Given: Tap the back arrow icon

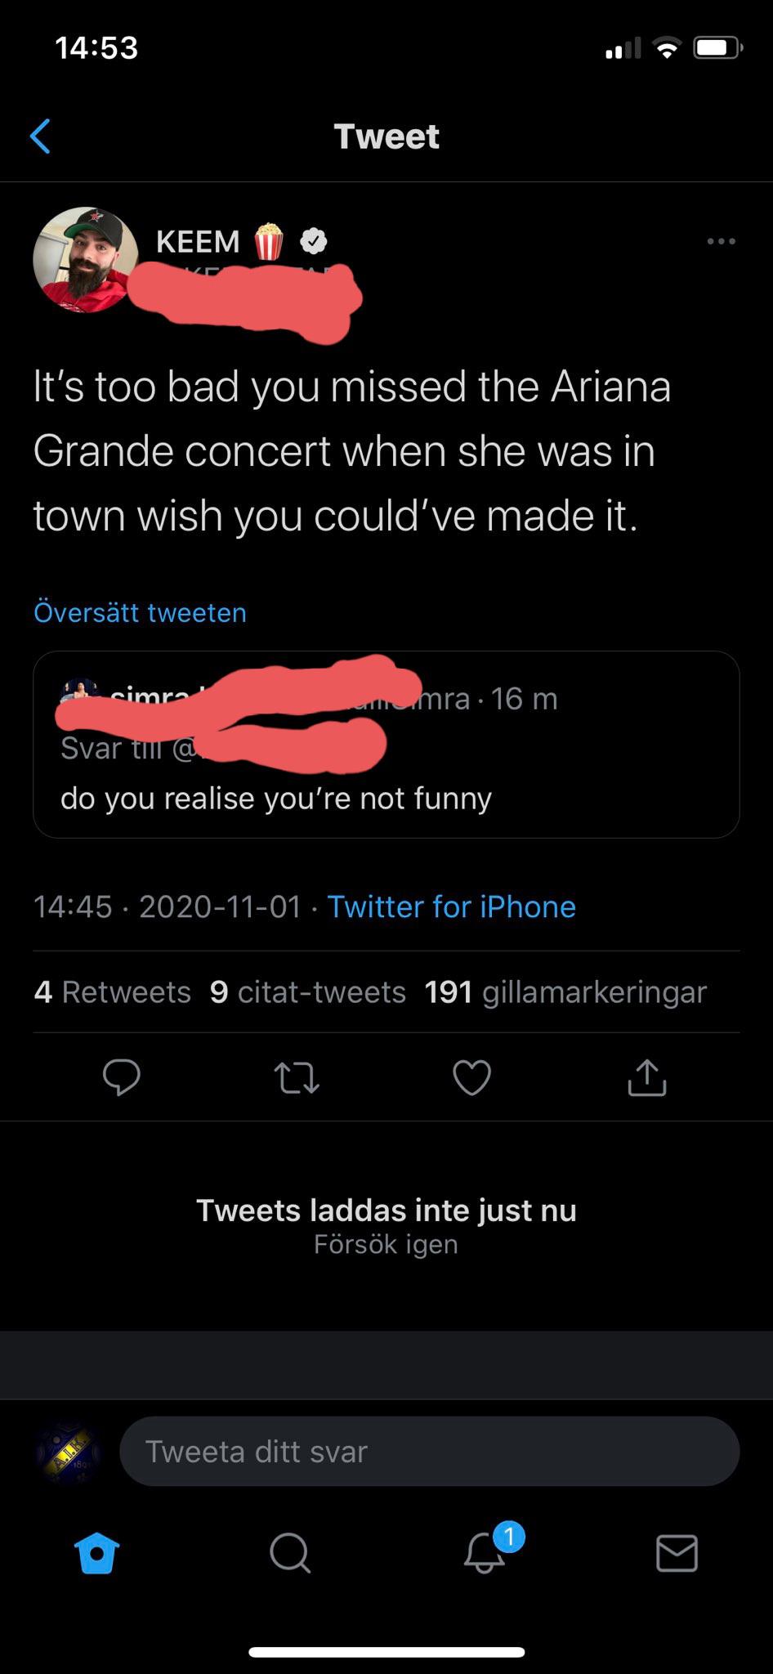Looking at the screenshot, I should point(40,137).
